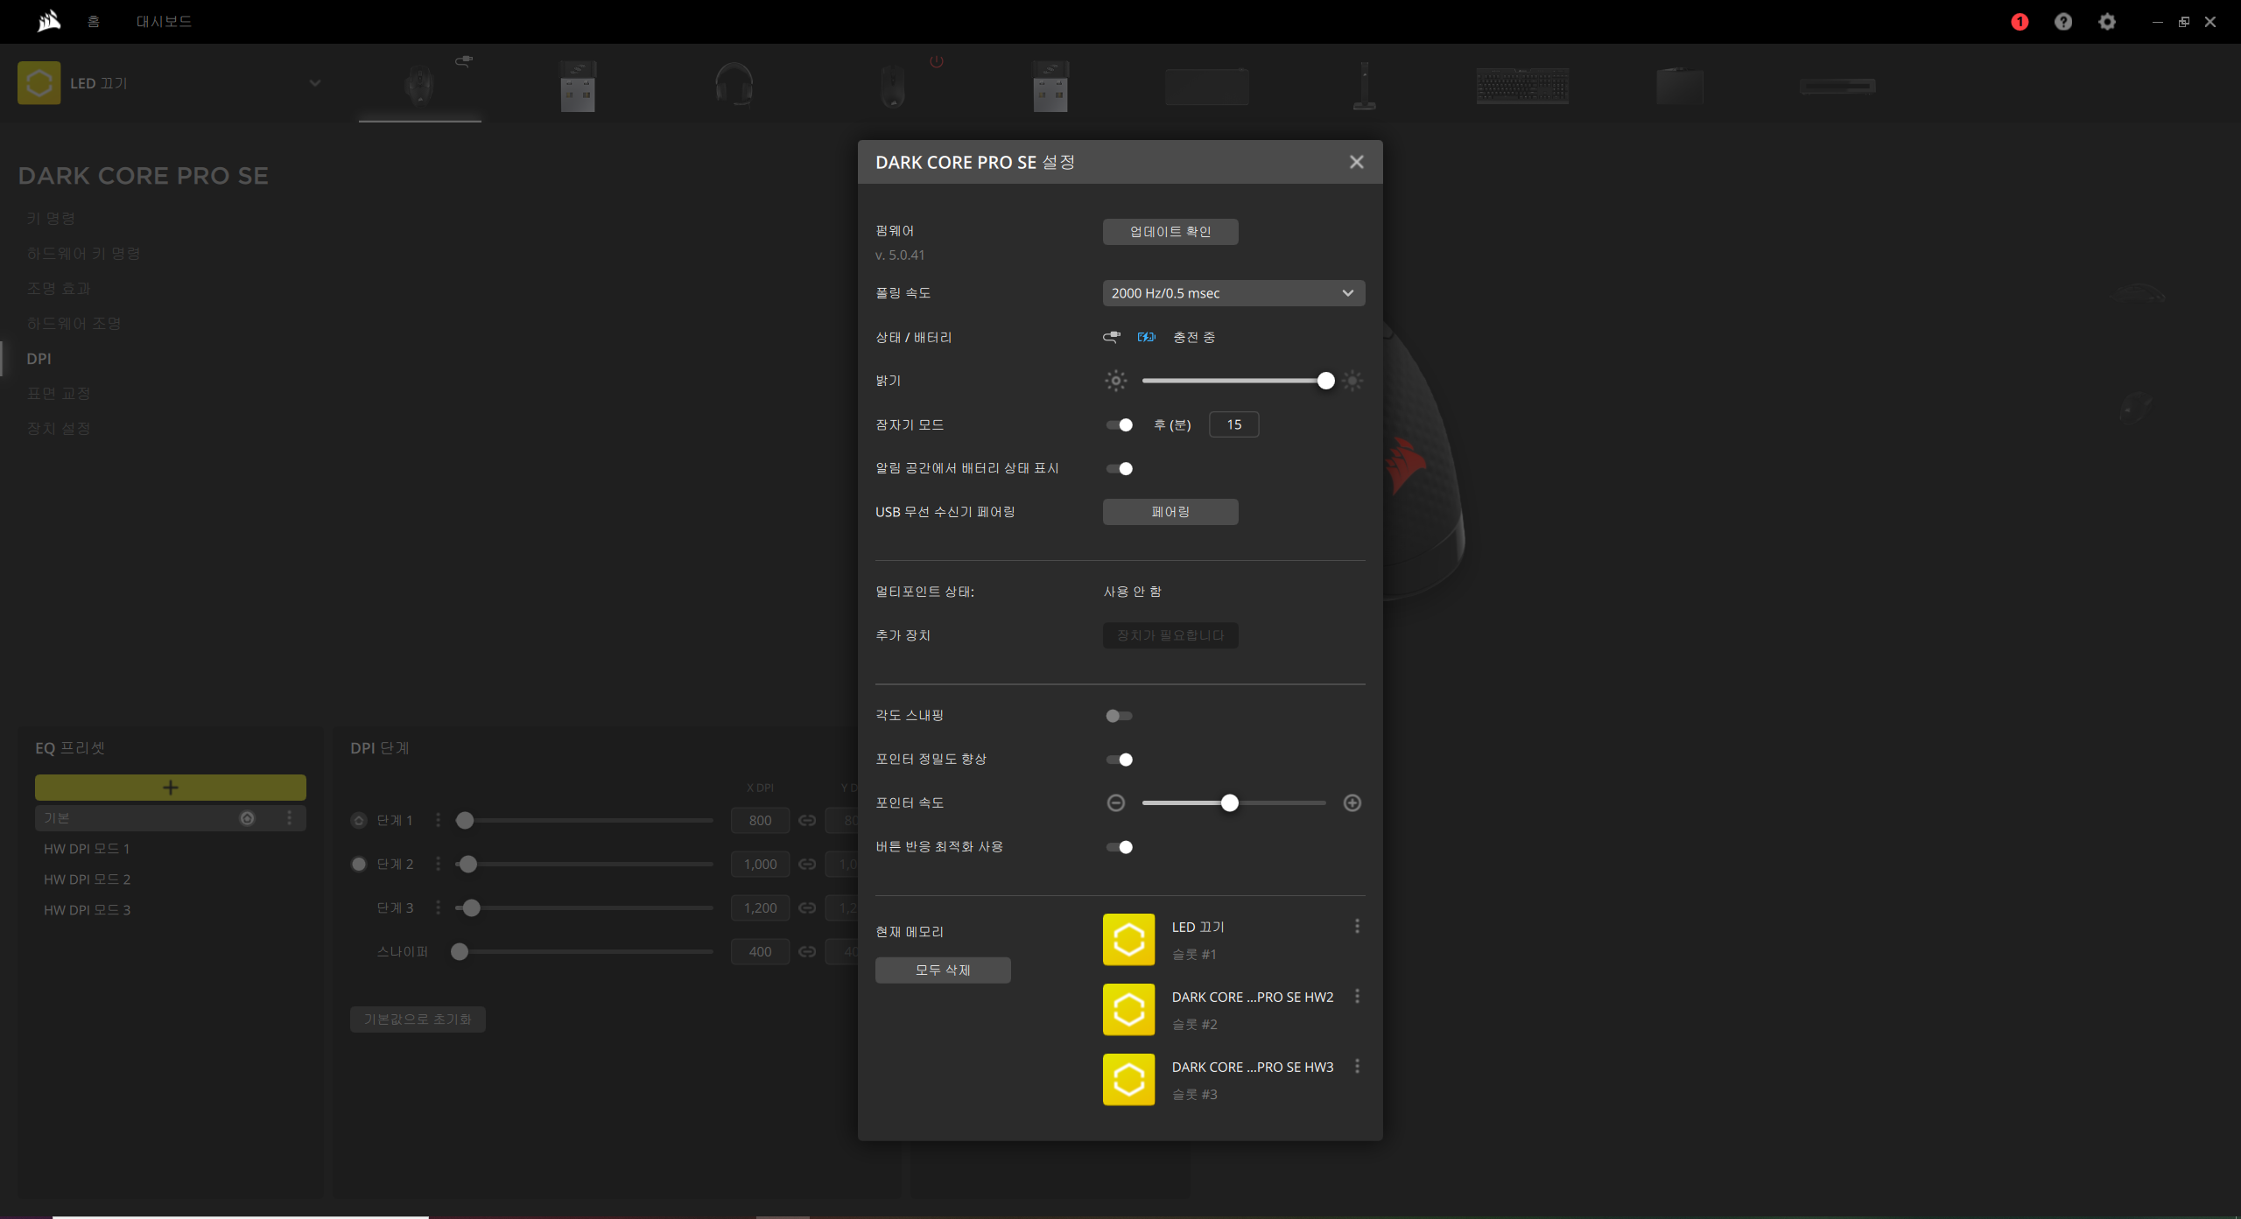Enable 각도 스내핑 switch

pos(1120,716)
